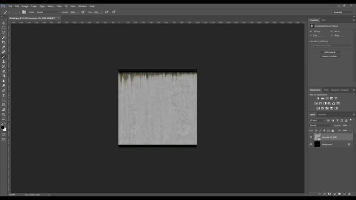Viewport: 356px width, 200px height.
Task: Select the Dodge tool
Action: 3,86
